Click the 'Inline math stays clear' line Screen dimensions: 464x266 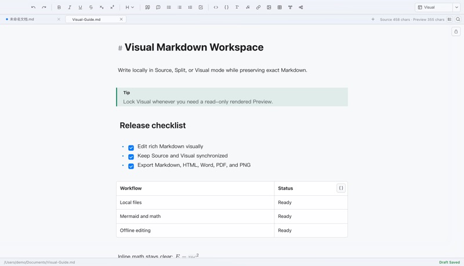point(158,256)
